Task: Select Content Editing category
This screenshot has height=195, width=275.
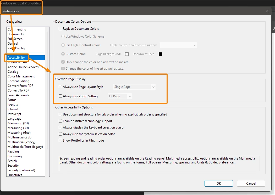Action: pyautogui.click(x=18, y=81)
